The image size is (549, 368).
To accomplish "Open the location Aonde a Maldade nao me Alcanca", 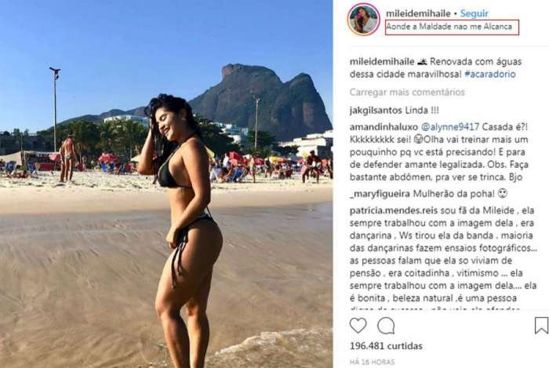I will (x=449, y=27).
